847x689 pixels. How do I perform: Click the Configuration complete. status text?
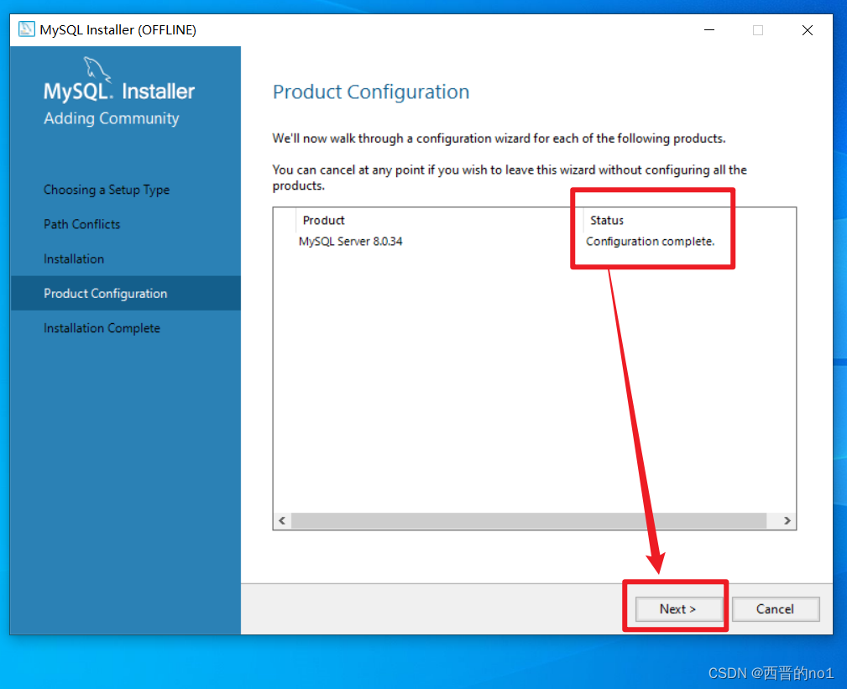click(x=651, y=242)
